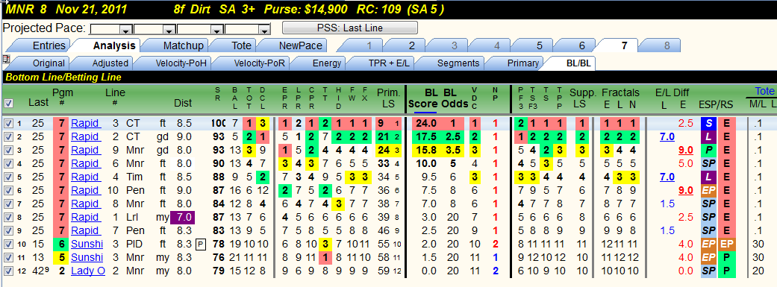Open the TPR + E/L sub-tab
The width and height of the screenshot is (777, 287).
click(x=387, y=63)
